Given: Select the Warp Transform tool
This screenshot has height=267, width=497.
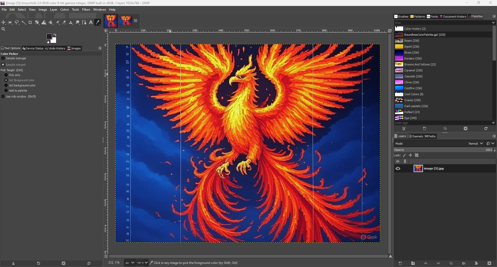Looking at the screenshot, I should (x=44, y=23).
